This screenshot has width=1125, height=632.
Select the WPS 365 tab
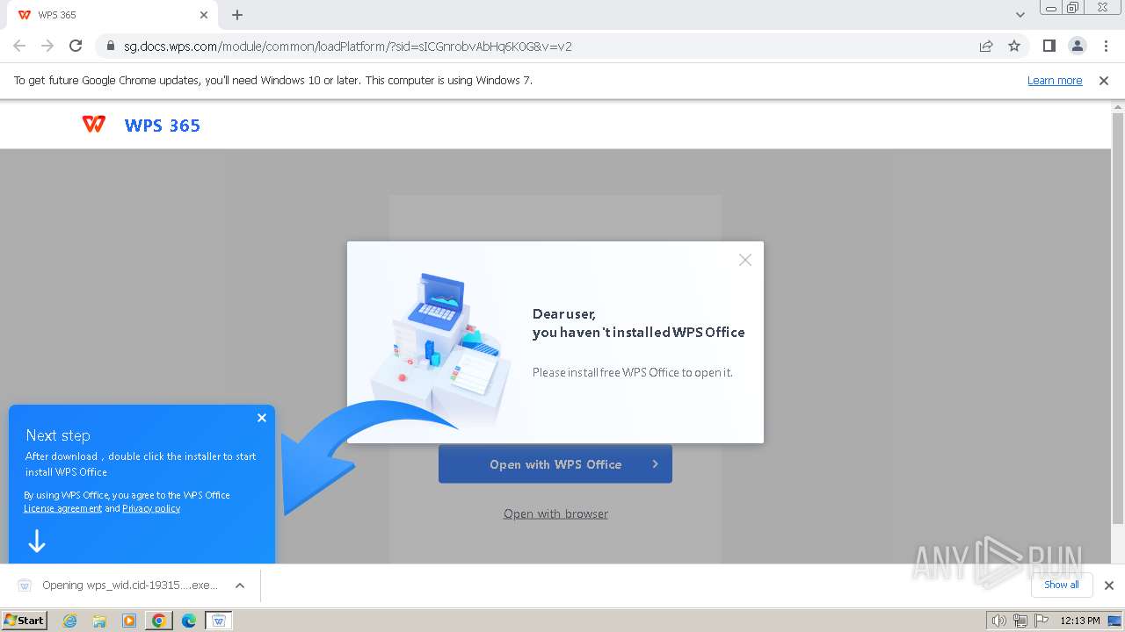click(112, 15)
